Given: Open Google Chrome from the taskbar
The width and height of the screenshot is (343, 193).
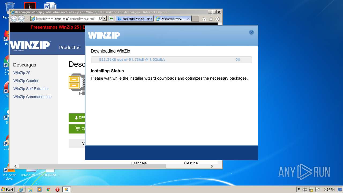Looking at the screenshot, I should coord(49,190).
